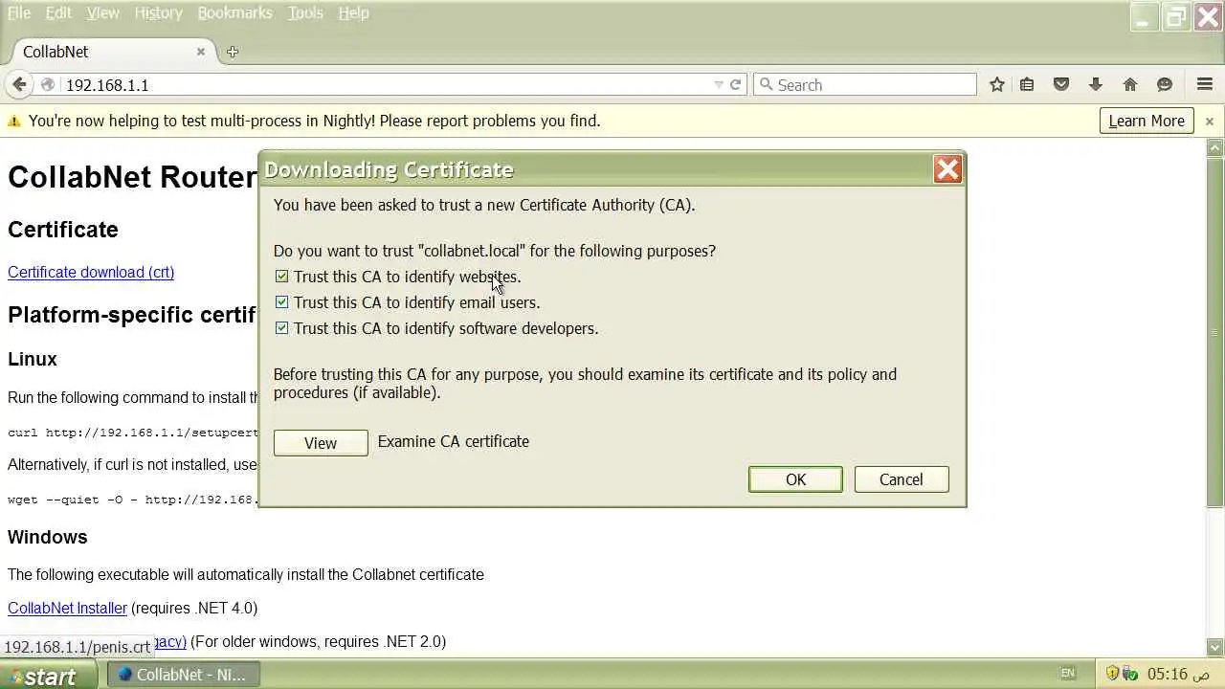Open the Help menu
The height and width of the screenshot is (689, 1225).
coord(353,12)
